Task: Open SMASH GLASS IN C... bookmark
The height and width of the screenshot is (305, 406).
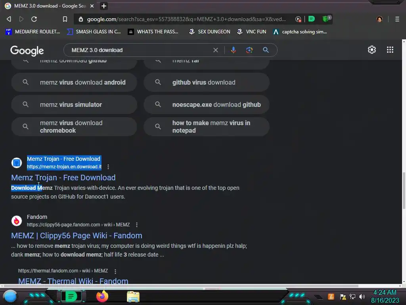Action: pos(94,32)
